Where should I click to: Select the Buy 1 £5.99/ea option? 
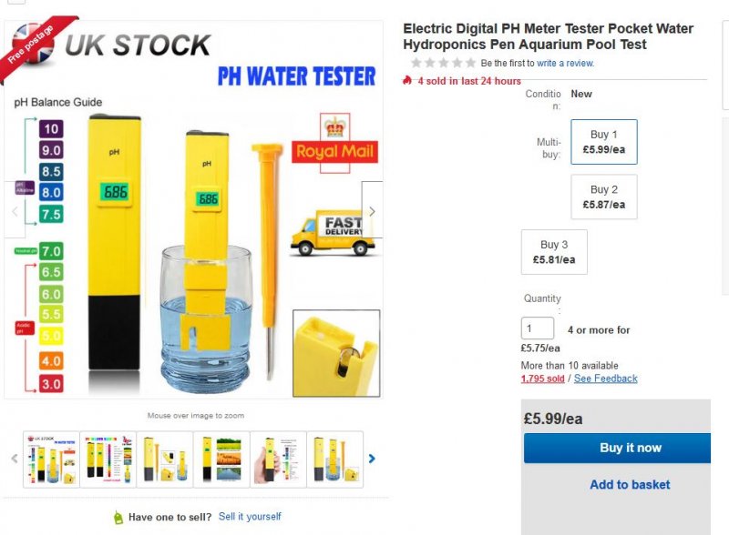click(603, 141)
